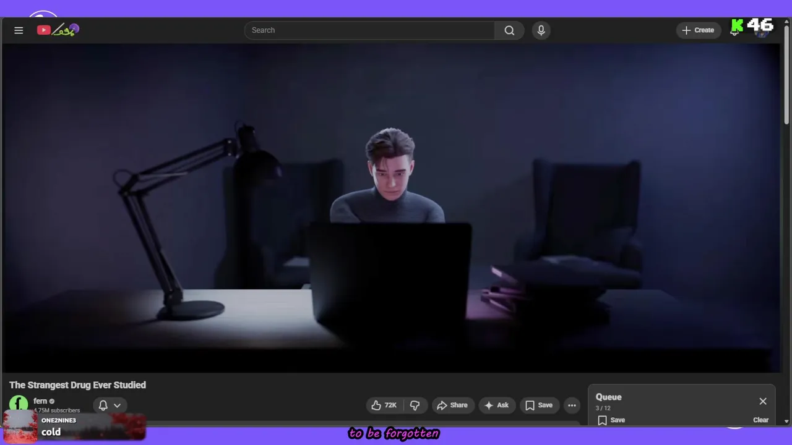
Task: Close the Queue panel with X
Action: (763, 401)
